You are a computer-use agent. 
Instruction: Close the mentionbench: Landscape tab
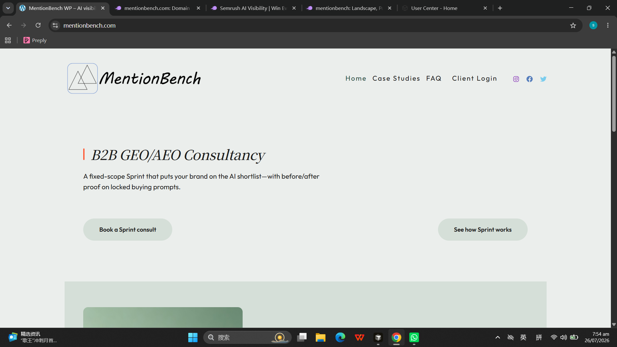coord(390,8)
